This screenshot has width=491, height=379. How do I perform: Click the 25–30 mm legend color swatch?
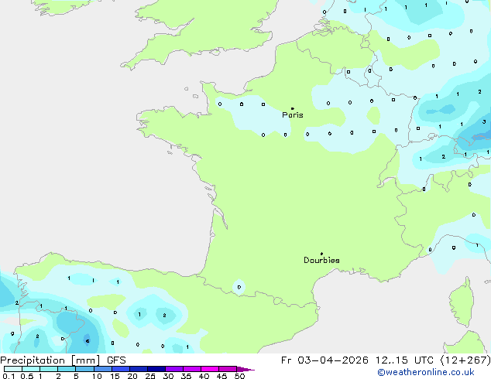[x=156, y=369]
